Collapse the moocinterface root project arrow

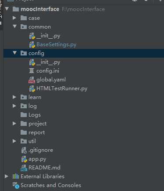click(7, 9)
